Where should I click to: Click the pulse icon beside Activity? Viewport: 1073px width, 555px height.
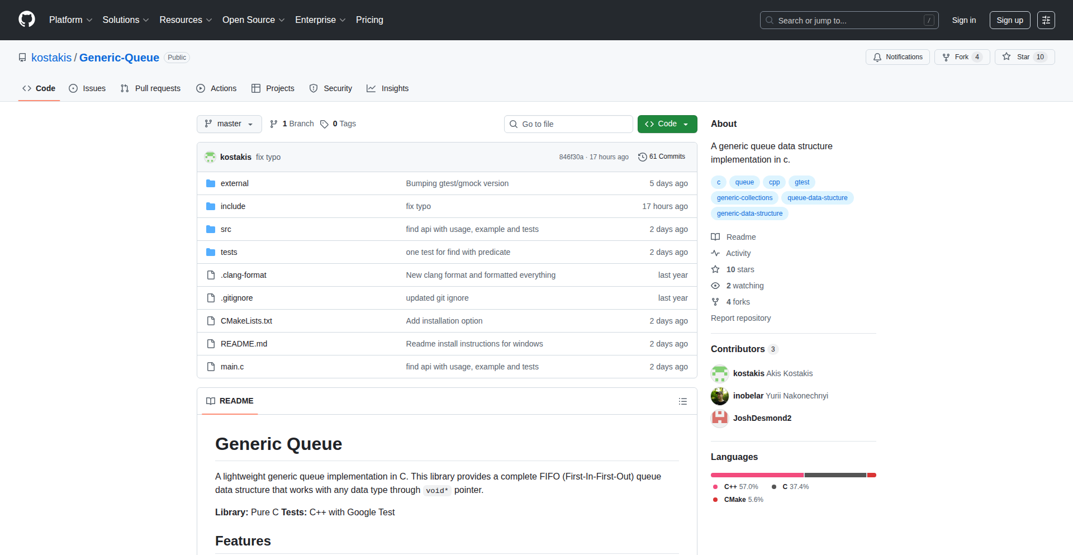[715, 253]
